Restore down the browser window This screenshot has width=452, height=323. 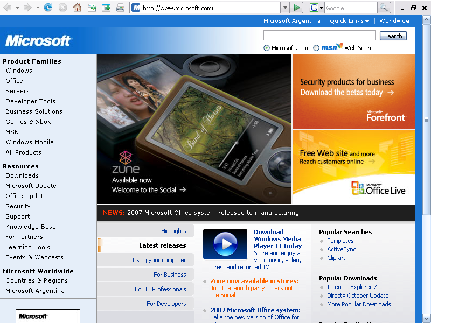click(413, 8)
